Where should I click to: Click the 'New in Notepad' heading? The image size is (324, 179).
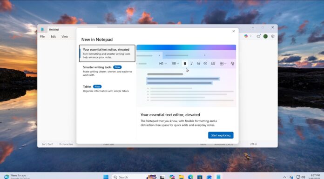click(97, 40)
